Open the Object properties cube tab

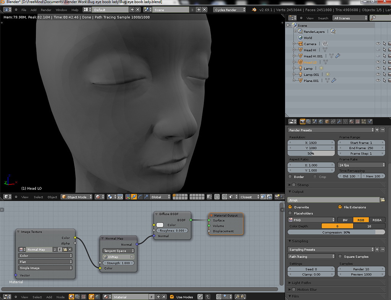327,122
